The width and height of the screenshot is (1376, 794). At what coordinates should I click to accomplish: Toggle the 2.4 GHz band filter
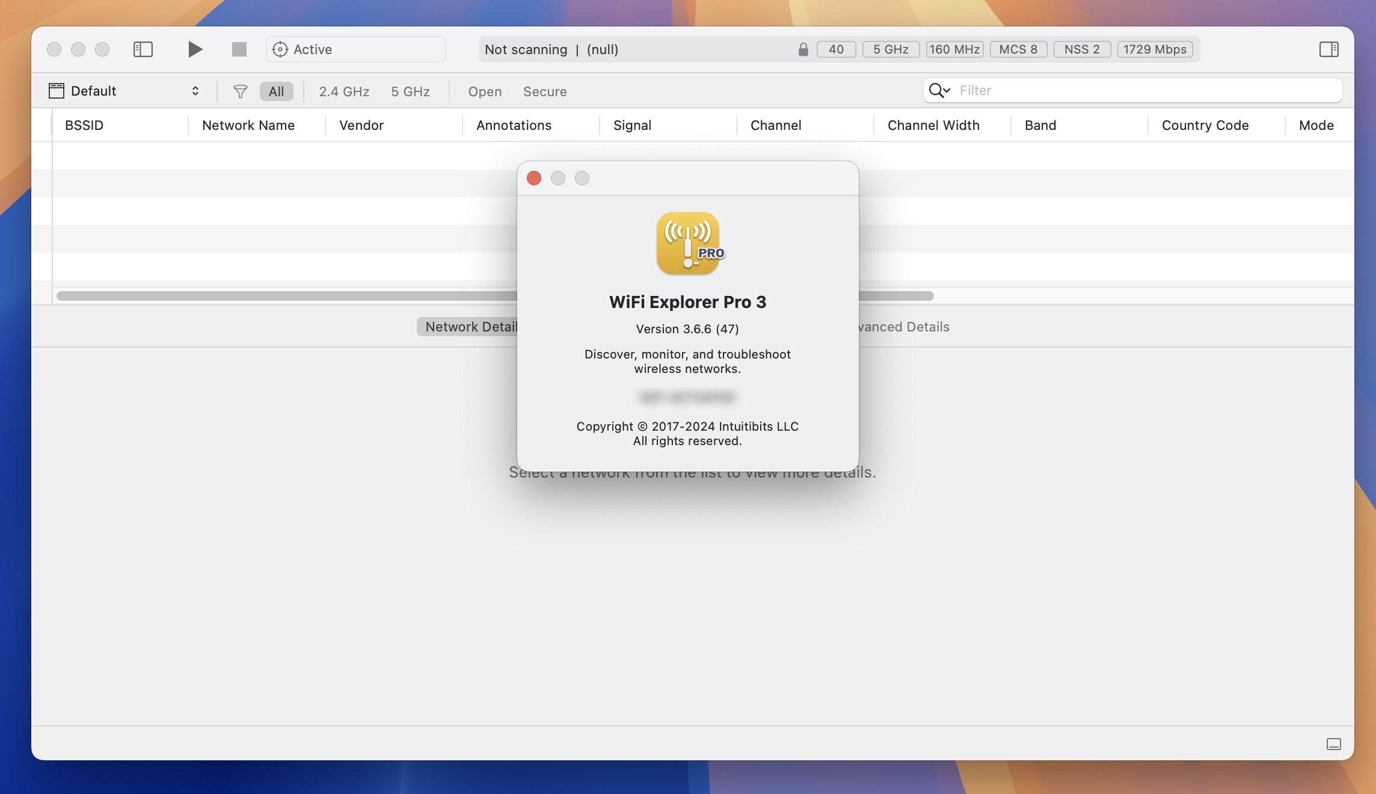pyautogui.click(x=344, y=90)
